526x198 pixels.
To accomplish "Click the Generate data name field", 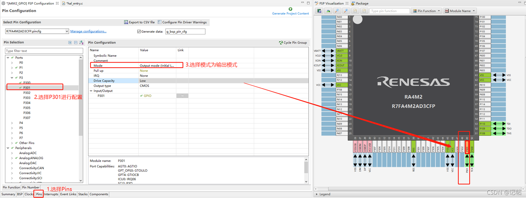I will (185, 32).
